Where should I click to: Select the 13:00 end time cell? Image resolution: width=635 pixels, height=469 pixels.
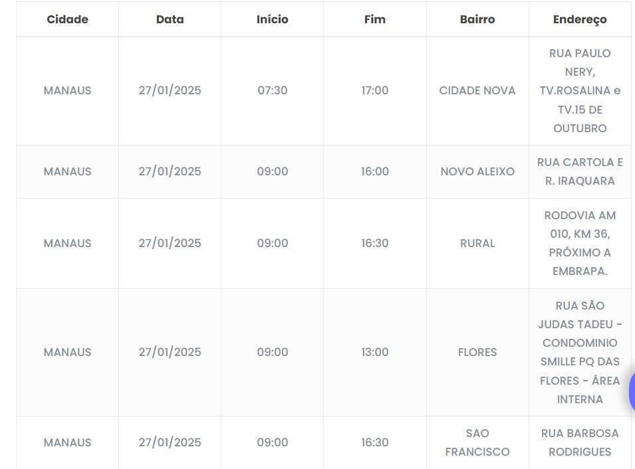coord(374,352)
